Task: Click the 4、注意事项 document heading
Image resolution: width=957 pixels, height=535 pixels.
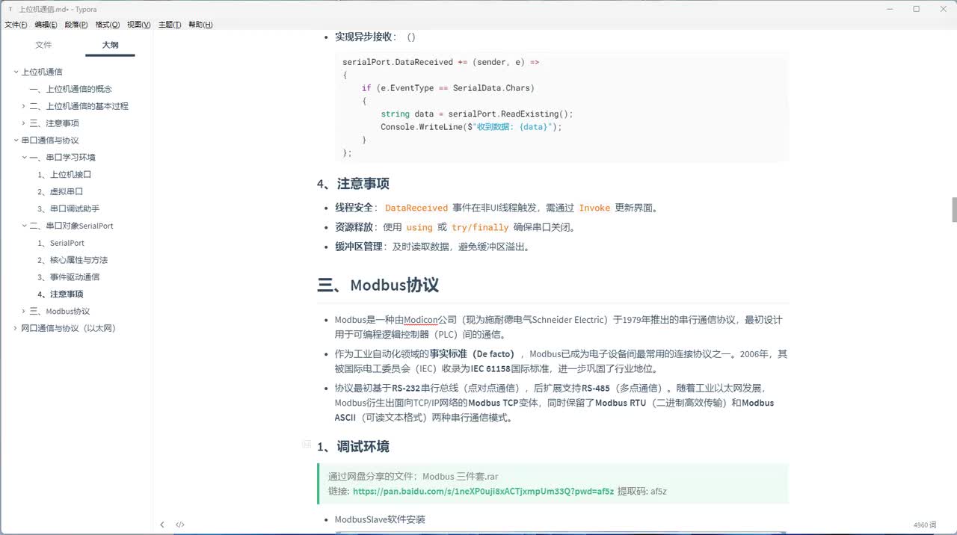Action: click(x=353, y=183)
